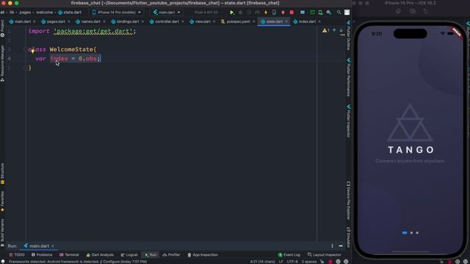Open Flutter Outline side panel

pos(348,35)
